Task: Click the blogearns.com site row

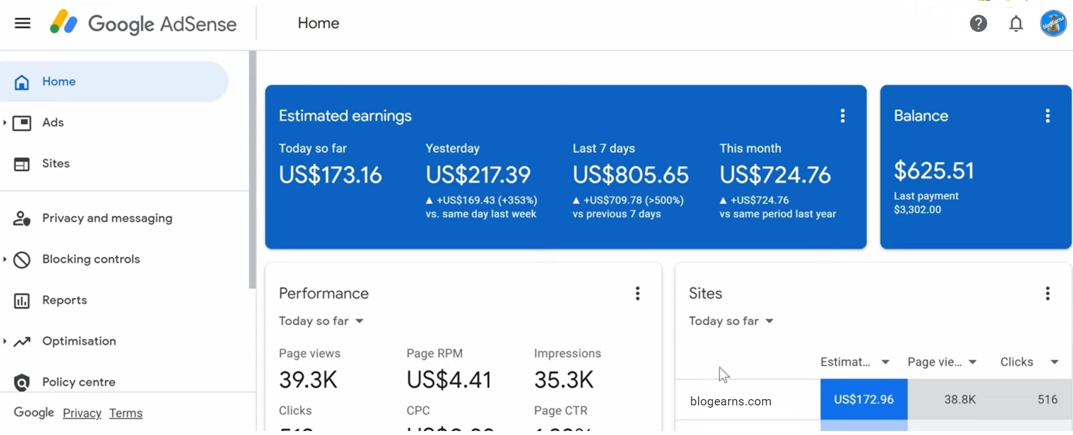Action: click(873, 400)
